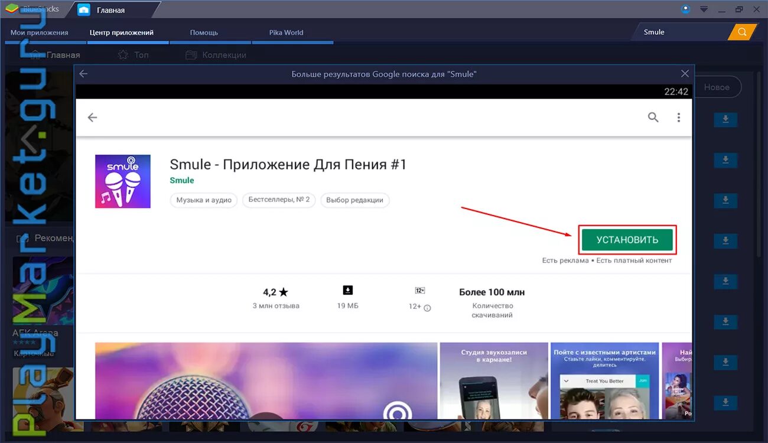This screenshot has height=443, width=768.
Task: Switch to Мои приложения tab
Action: pyautogui.click(x=40, y=32)
